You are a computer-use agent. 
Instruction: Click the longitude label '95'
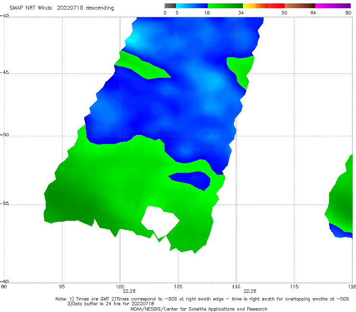62,287
